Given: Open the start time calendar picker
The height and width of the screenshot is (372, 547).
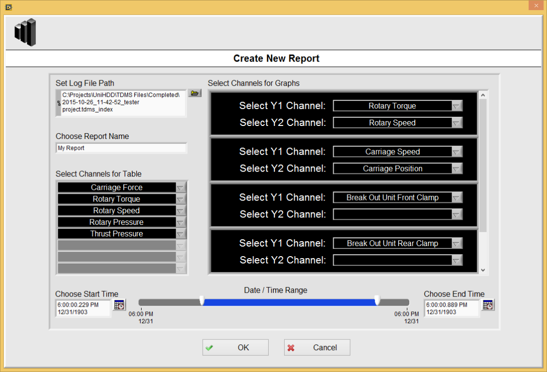Looking at the screenshot, I should 119,305.
